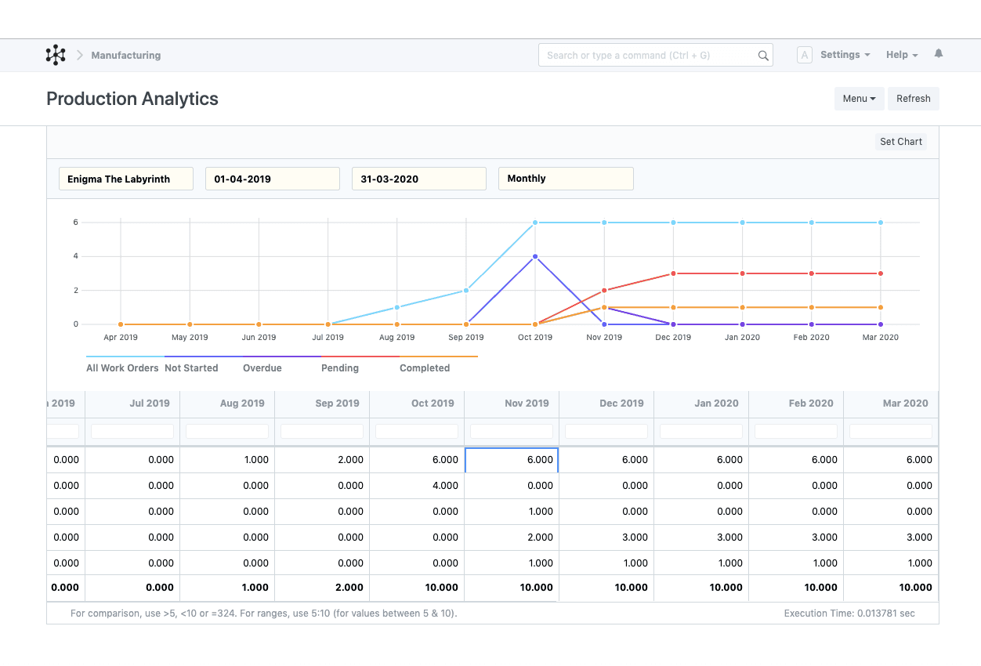Click the Aug 2019 column filter box

click(x=227, y=431)
